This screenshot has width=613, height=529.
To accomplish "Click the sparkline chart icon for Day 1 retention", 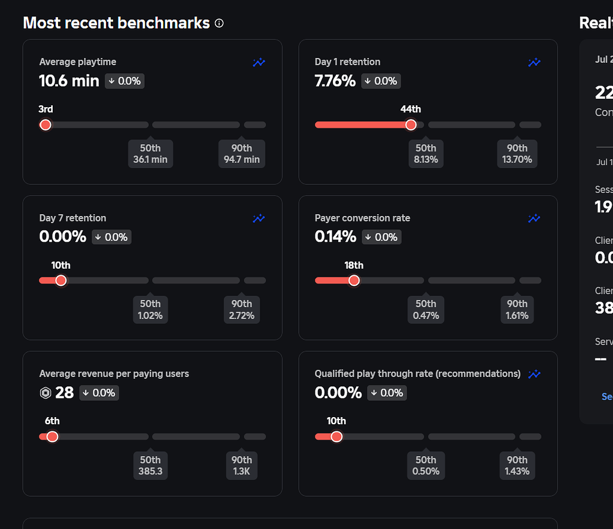I will click(x=534, y=62).
